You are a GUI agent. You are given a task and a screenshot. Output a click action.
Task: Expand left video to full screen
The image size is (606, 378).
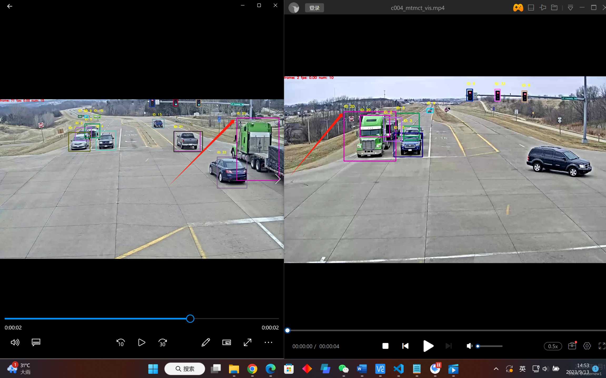click(247, 343)
